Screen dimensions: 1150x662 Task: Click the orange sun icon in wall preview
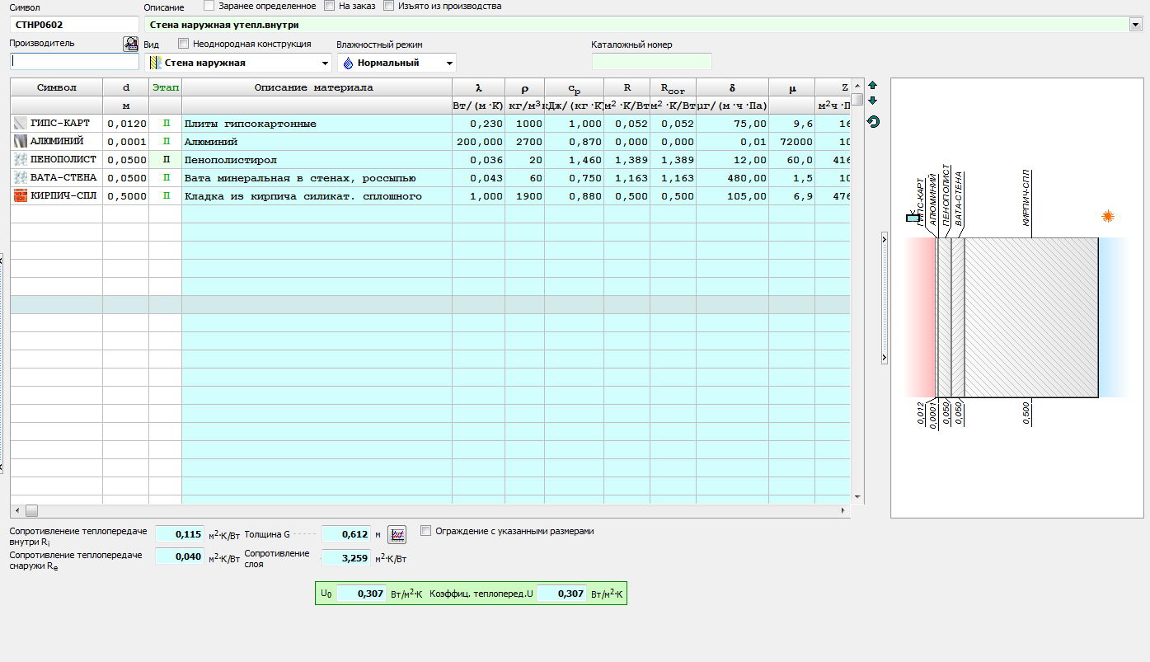coord(1108,217)
